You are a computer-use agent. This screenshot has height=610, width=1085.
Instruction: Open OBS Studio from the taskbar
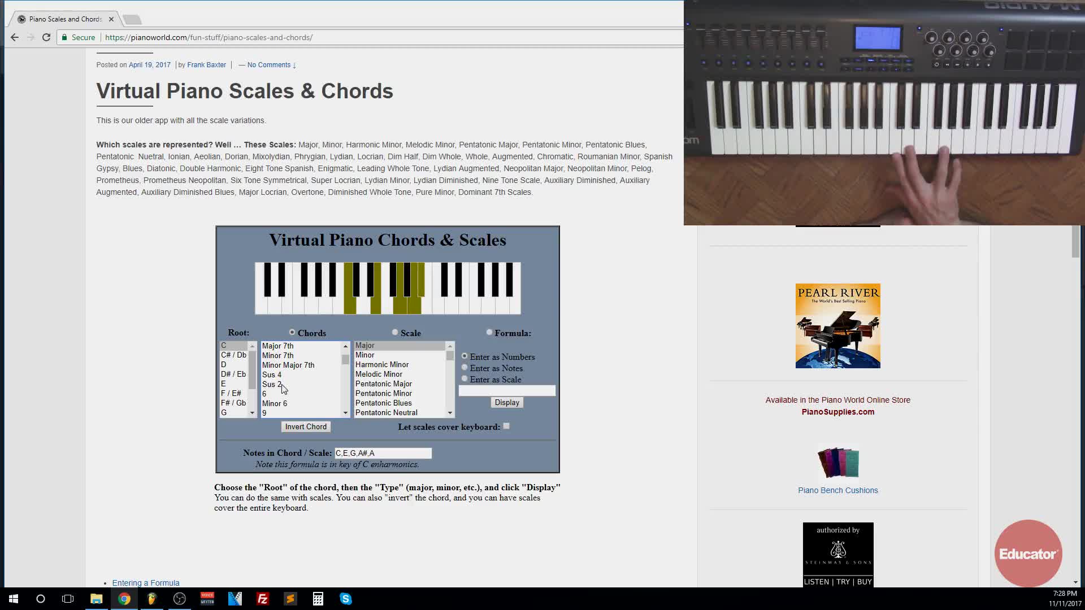coord(180,599)
